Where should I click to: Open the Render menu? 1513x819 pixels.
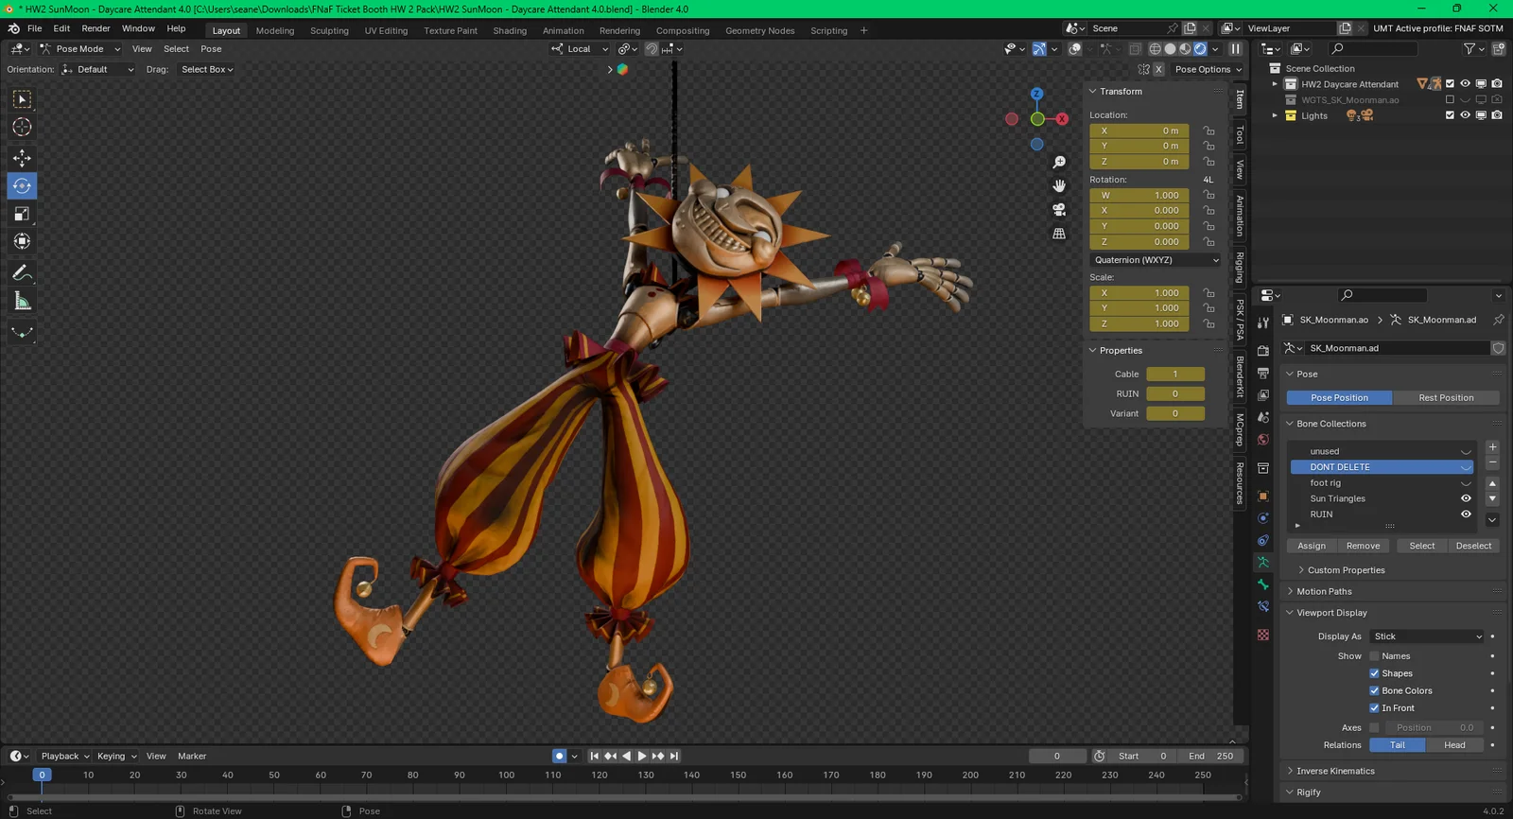96,28
